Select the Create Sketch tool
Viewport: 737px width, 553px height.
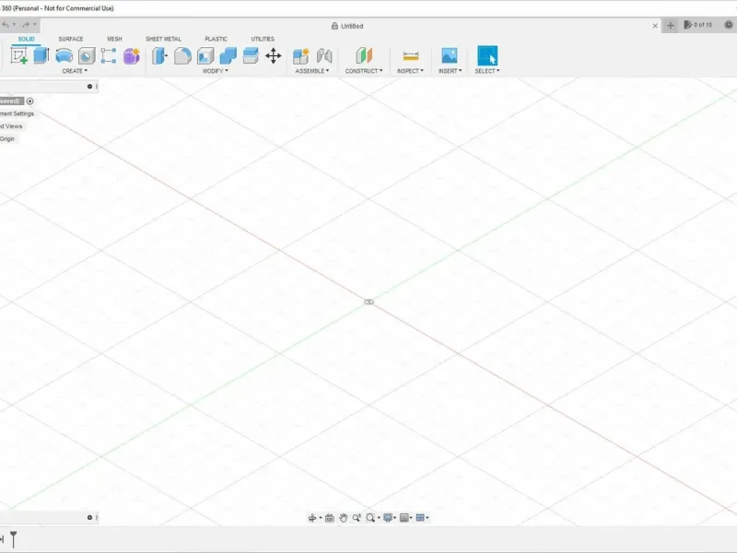18,55
